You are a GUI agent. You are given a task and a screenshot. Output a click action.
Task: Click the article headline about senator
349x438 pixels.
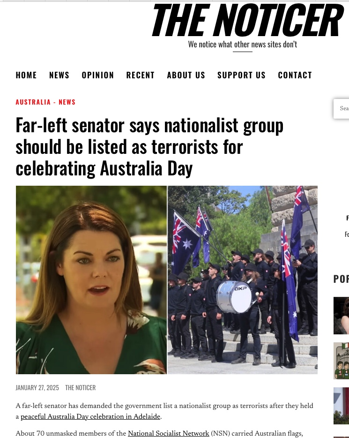point(149,147)
